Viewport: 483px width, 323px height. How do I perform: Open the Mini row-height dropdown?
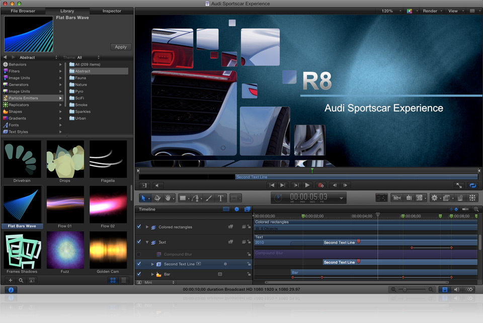159,282
